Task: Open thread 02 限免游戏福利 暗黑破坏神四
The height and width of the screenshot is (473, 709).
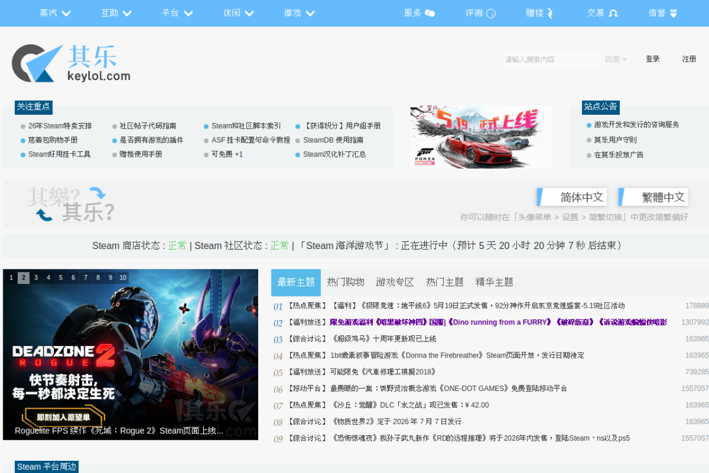Action: pyautogui.click(x=499, y=322)
